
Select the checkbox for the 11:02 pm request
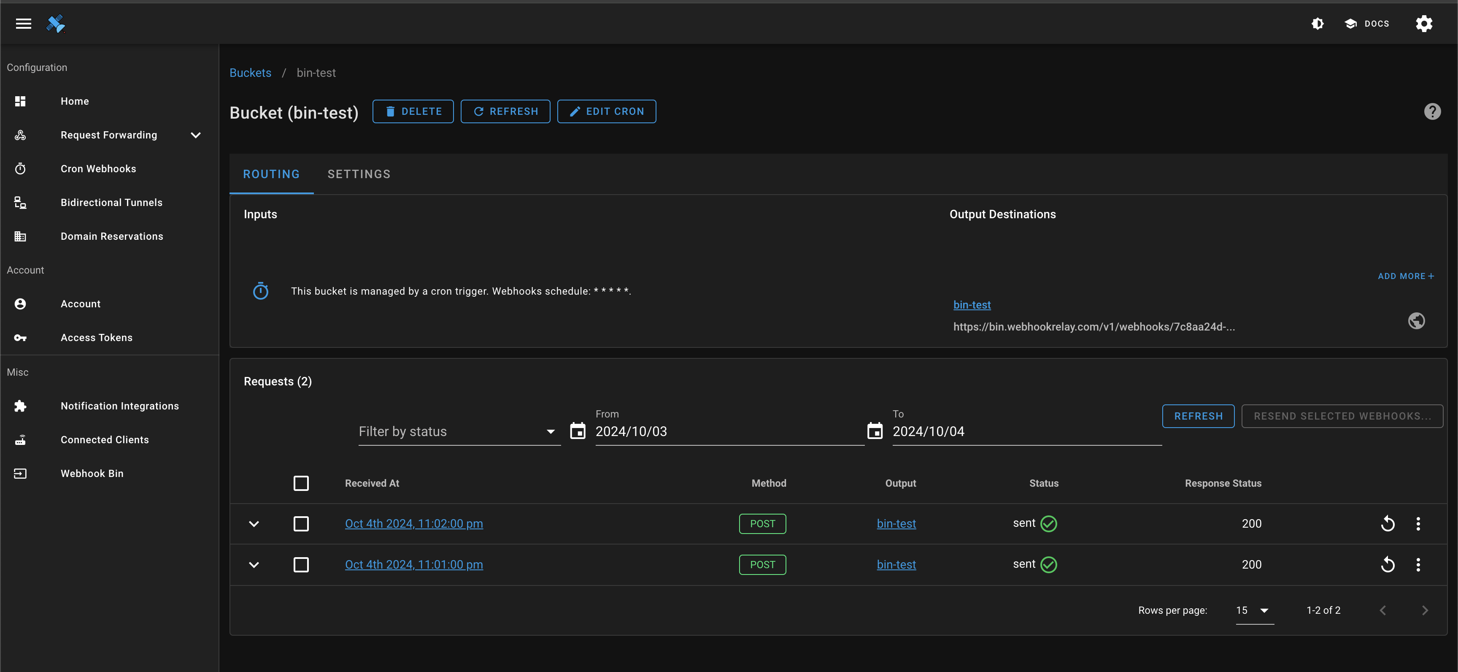pos(302,524)
